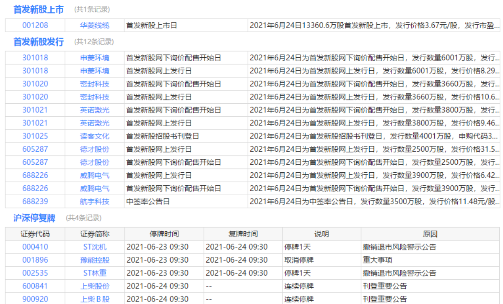Open stock code 900920 link
Viewport: 503px width, 304px height.
35,299
